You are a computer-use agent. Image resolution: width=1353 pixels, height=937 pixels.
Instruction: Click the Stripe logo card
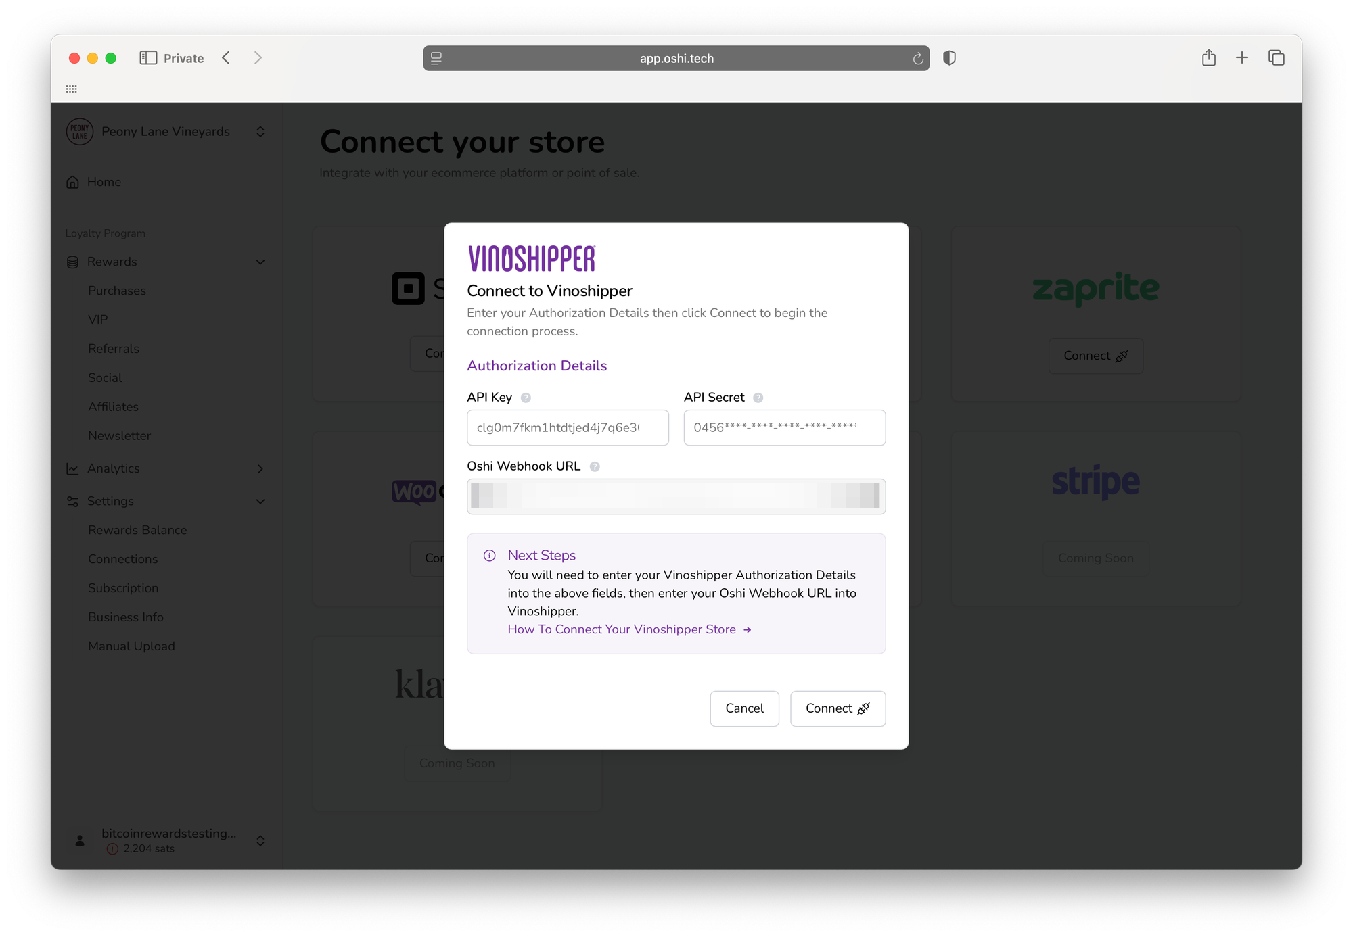tap(1095, 482)
